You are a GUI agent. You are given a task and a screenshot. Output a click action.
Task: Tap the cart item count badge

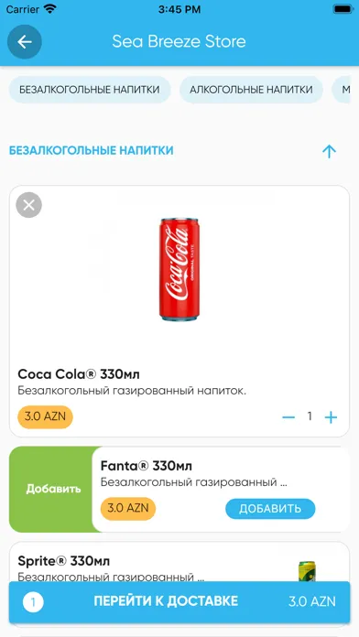pyautogui.click(x=33, y=602)
